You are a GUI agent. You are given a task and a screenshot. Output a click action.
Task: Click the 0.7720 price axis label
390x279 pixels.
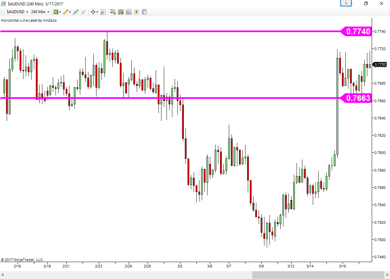[380, 49]
